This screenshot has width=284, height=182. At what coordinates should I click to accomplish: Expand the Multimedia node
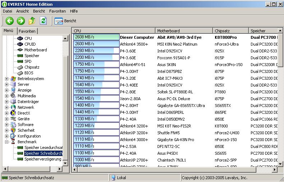tap(6, 96)
